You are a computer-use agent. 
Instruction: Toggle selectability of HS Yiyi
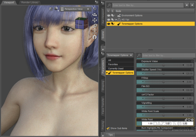pyautogui.click(x=113, y=20)
